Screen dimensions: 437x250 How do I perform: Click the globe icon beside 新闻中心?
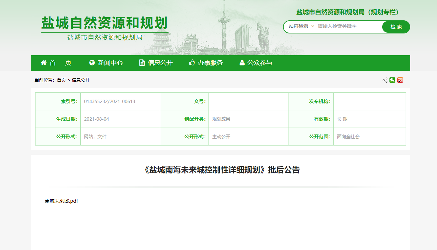[x=92, y=63]
